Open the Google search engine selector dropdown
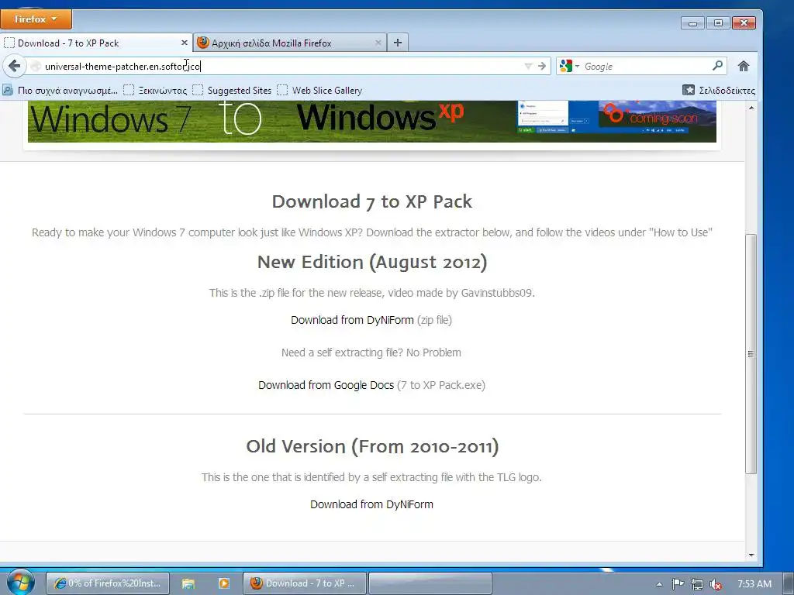 coord(569,67)
